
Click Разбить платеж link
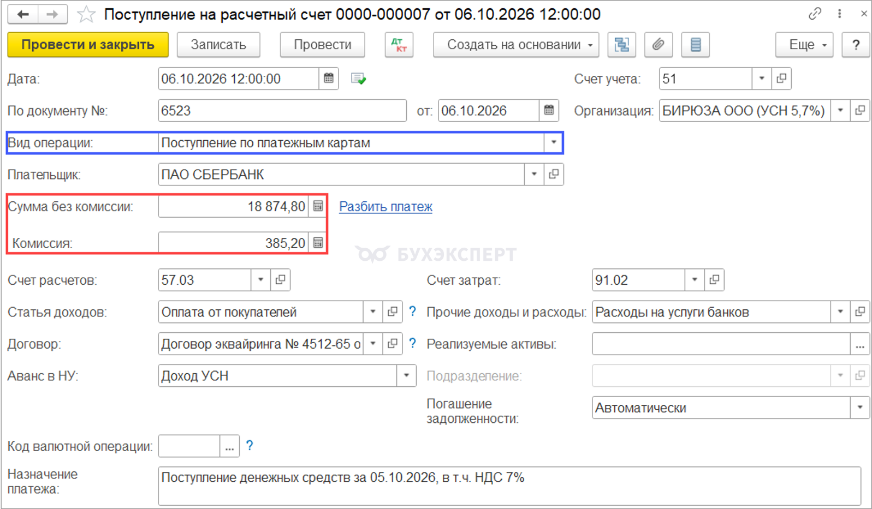pyautogui.click(x=385, y=207)
